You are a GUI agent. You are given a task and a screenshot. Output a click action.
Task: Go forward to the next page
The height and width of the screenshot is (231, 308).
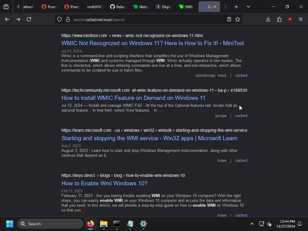click(18, 20)
